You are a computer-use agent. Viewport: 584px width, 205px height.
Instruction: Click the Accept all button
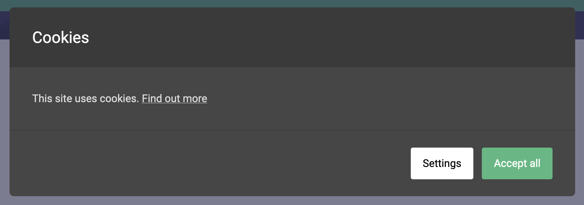pyautogui.click(x=517, y=163)
